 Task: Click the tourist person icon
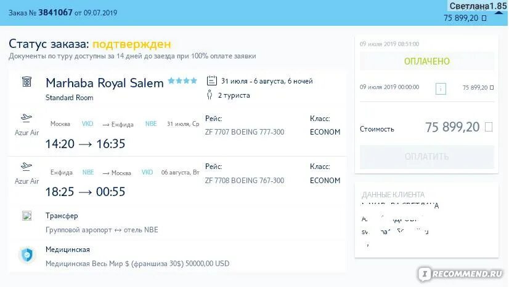210,95
